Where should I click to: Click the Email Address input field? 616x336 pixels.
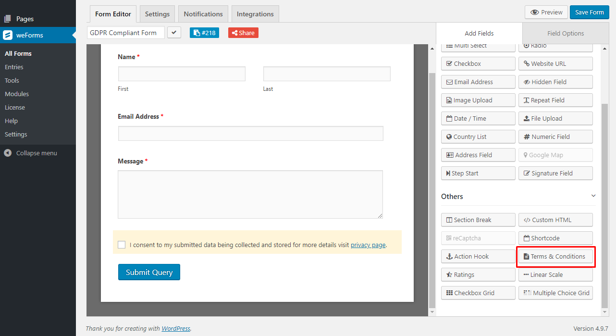251,133
